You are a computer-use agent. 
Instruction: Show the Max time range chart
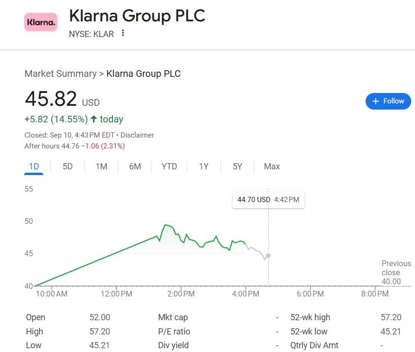tap(272, 167)
